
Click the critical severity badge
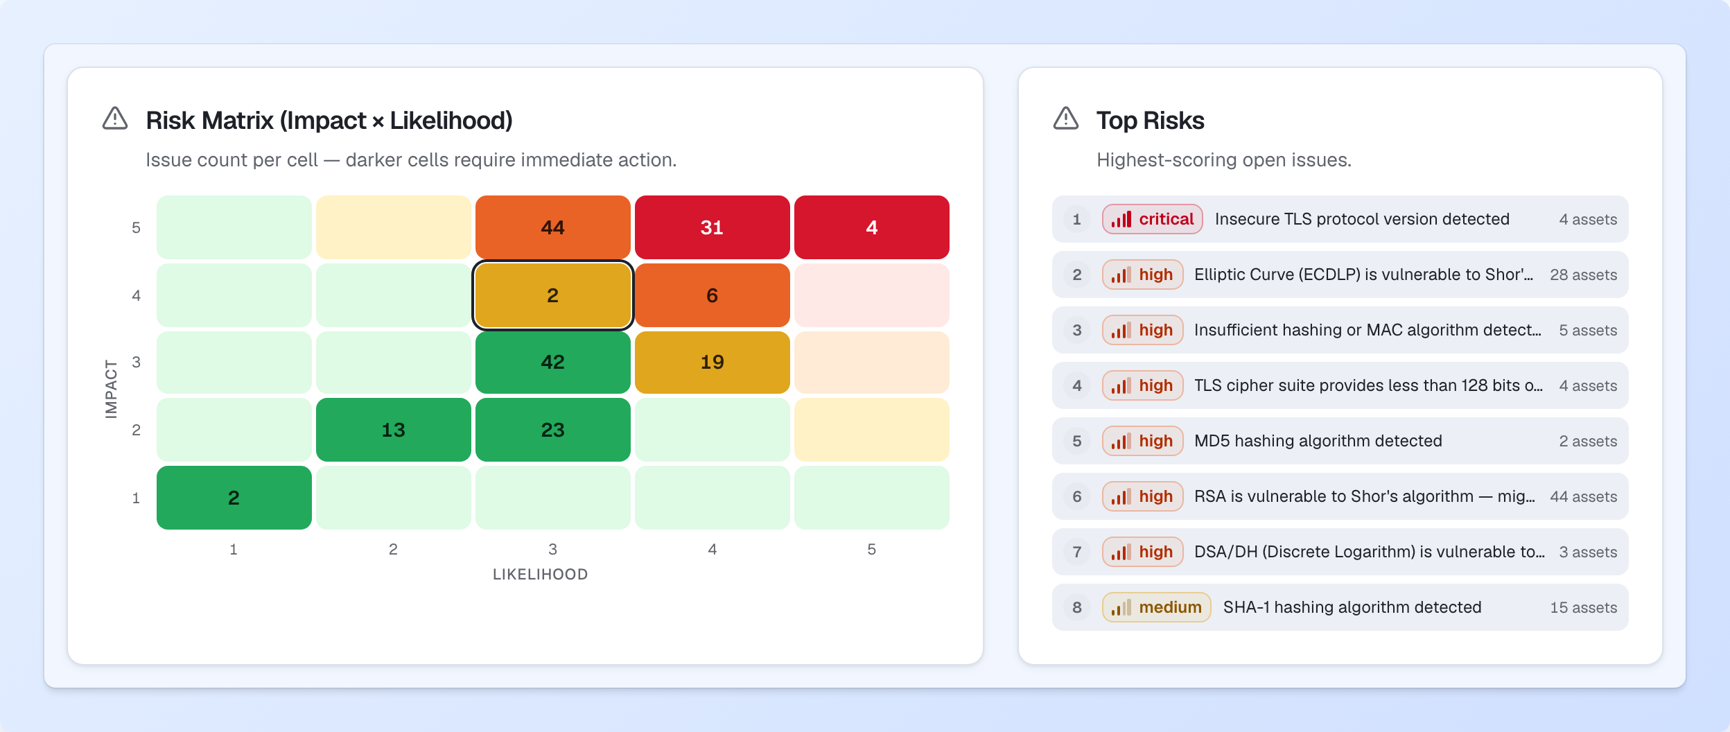coord(1153,219)
